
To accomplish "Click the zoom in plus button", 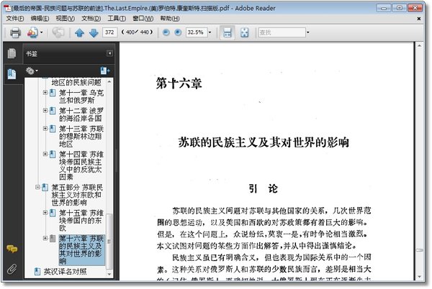I will coord(178,32).
